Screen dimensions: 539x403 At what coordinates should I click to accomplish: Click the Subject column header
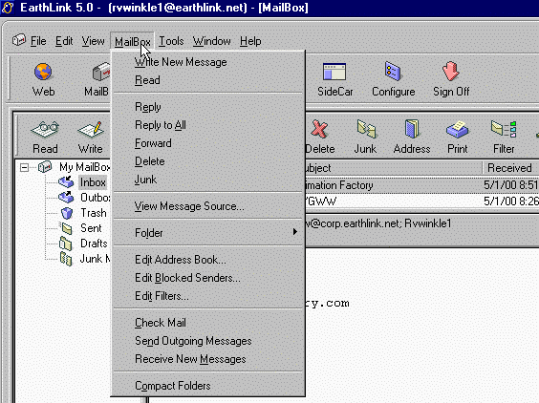coord(394,168)
